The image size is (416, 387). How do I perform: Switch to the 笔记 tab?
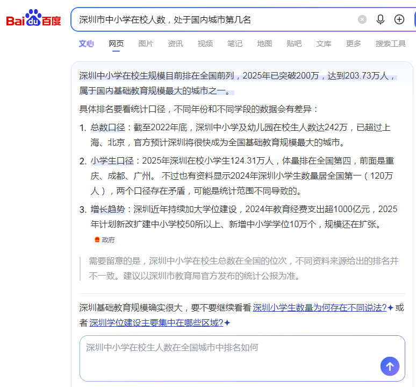click(235, 44)
